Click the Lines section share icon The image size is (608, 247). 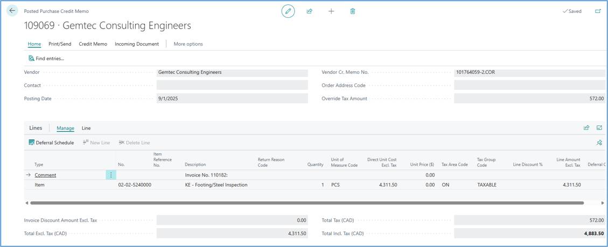click(586, 128)
